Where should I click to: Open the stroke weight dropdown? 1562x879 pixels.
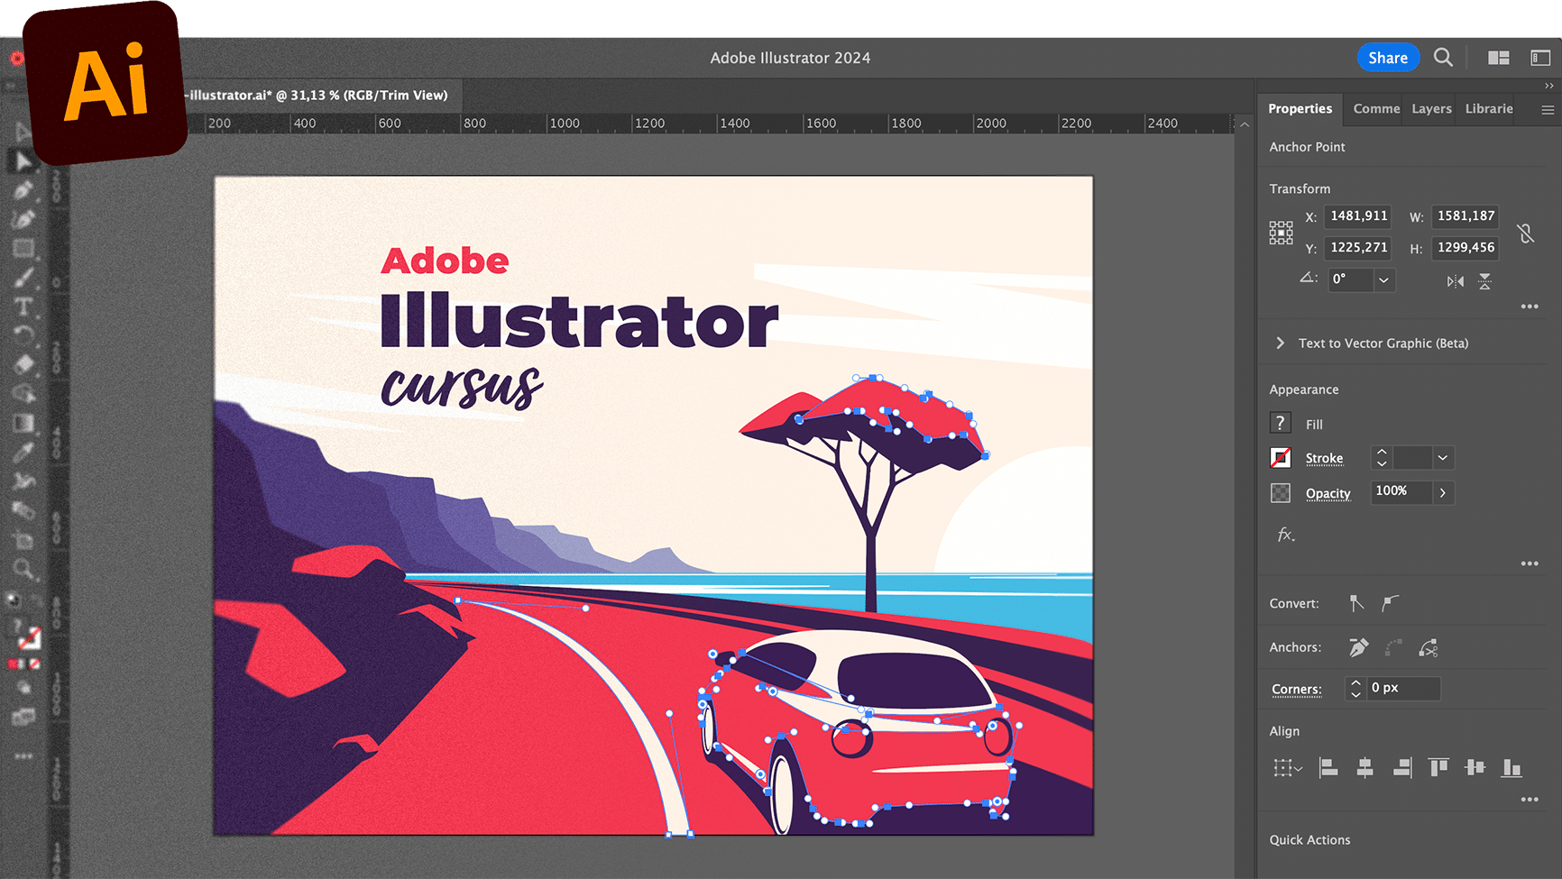pyautogui.click(x=1442, y=457)
